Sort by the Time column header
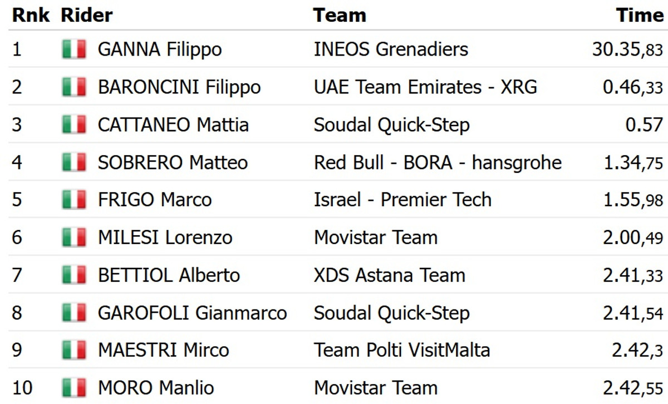Viewport: 668px width, 404px height. (x=640, y=15)
